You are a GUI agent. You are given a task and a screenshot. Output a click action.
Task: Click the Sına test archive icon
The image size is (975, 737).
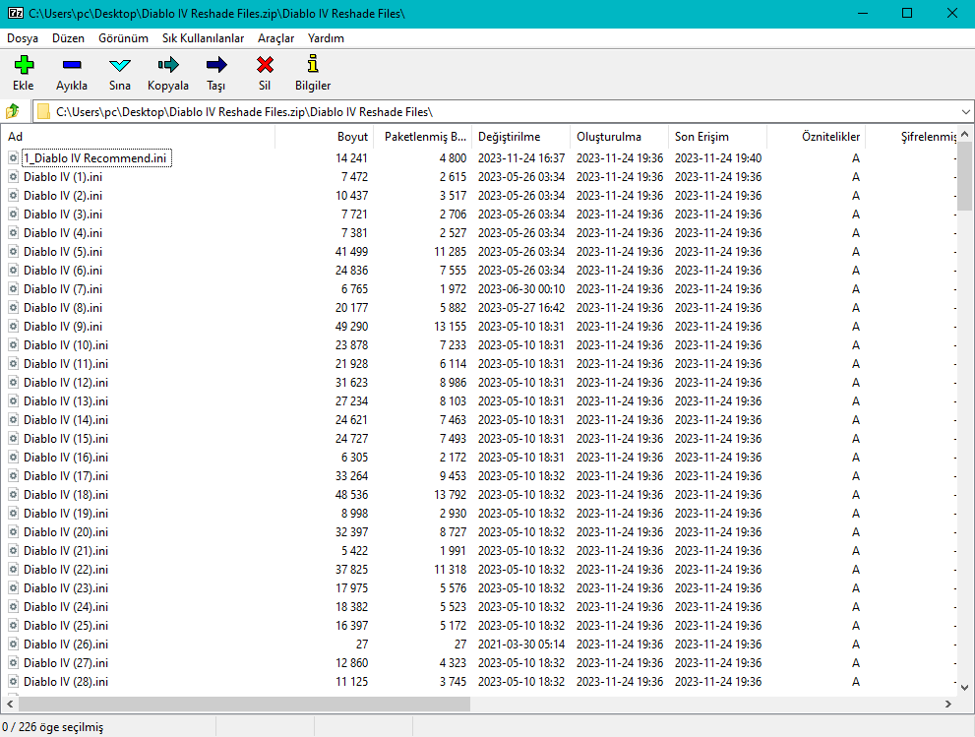(119, 65)
